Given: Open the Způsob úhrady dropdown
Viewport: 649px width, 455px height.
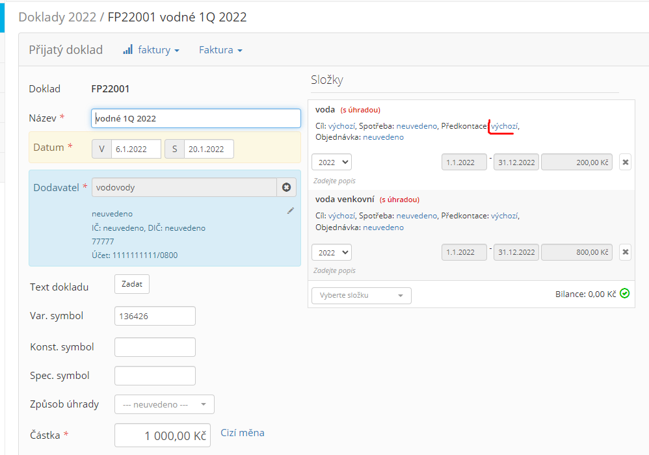Looking at the screenshot, I should point(165,404).
